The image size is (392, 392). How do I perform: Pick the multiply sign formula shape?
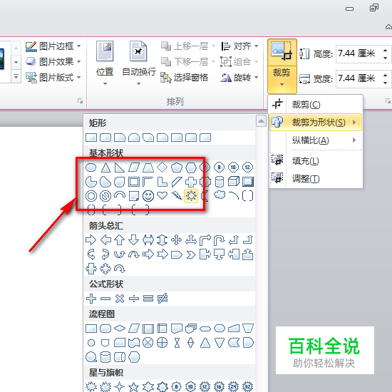[120, 299]
